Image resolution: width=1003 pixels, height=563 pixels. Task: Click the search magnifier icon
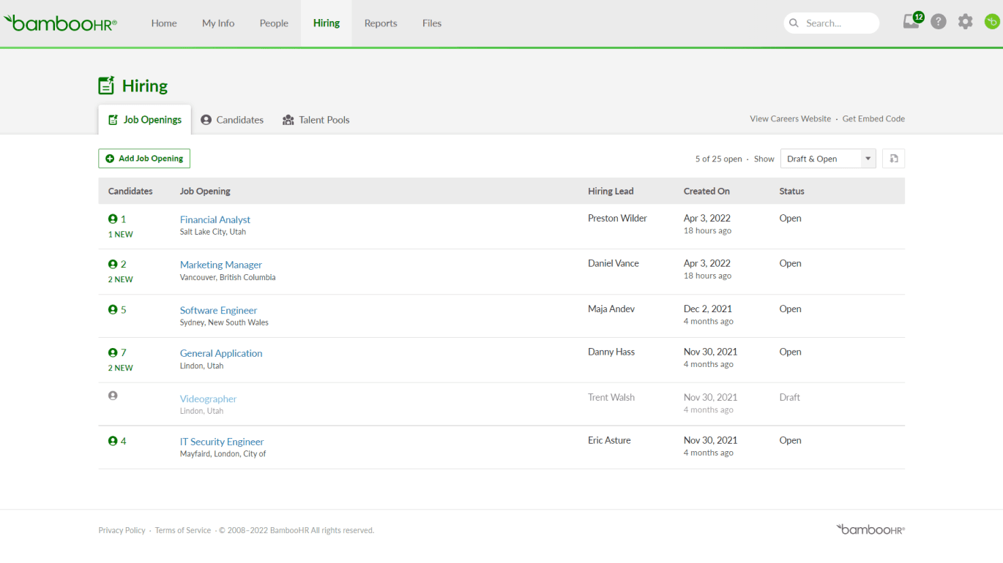tap(794, 23)
